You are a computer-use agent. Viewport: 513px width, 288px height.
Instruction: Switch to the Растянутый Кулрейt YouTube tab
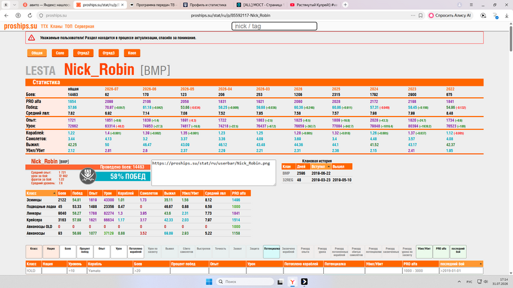click(x=314, y=5)
